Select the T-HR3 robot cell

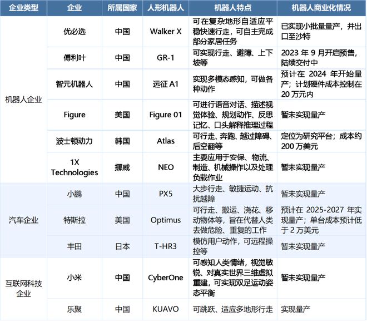(x=166, y=246)
